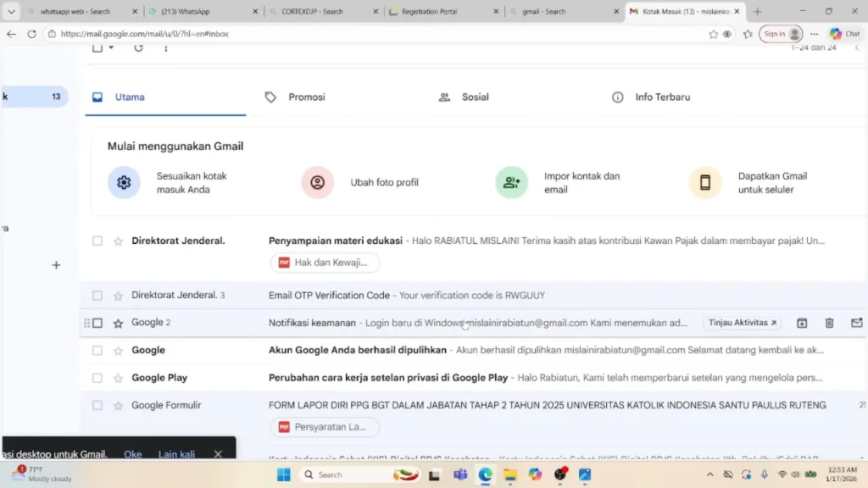The height and width of the screenshot is (488, 868).
Task: Open Microsoft Edge from the taskbar
Action: [x=486, y=474]
